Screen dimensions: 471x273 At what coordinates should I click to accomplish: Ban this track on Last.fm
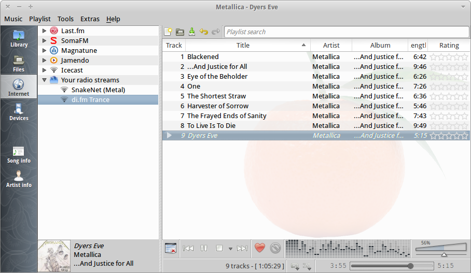pos(275,248)
